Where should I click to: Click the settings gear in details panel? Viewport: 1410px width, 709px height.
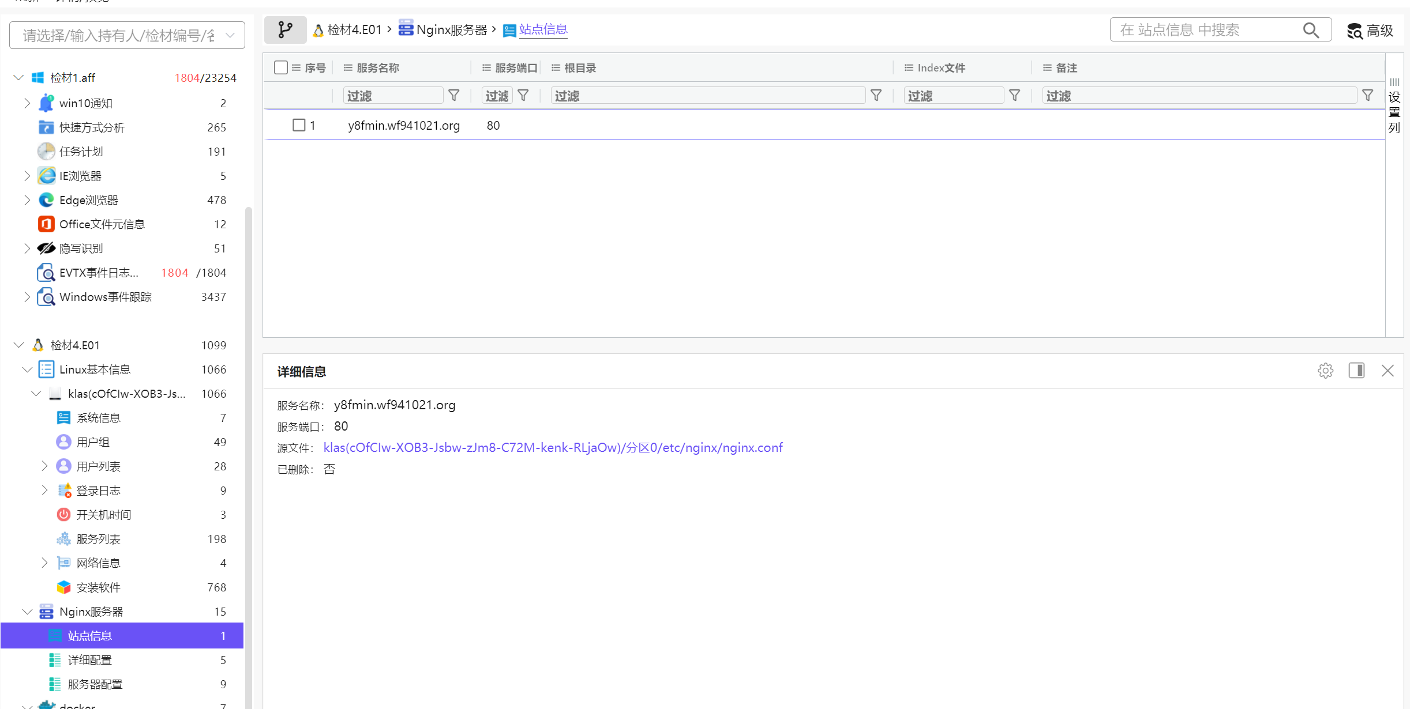(x=1325, y=371)
